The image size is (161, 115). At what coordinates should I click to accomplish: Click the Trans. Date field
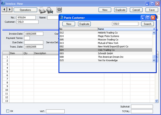[x=34, y=47]
